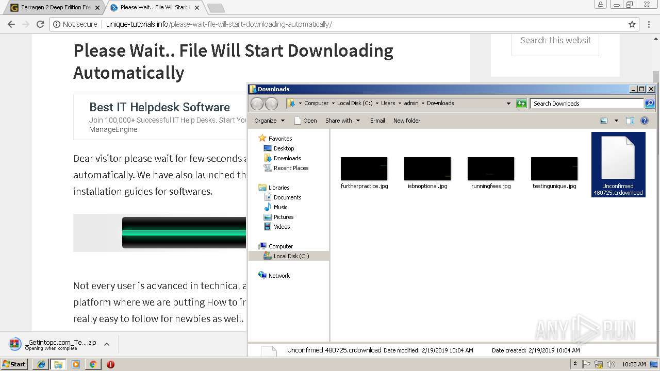Viewport: 660px width, 371px height.
Task: Select Network in the navigation pane
Action: tap(279, 276)
